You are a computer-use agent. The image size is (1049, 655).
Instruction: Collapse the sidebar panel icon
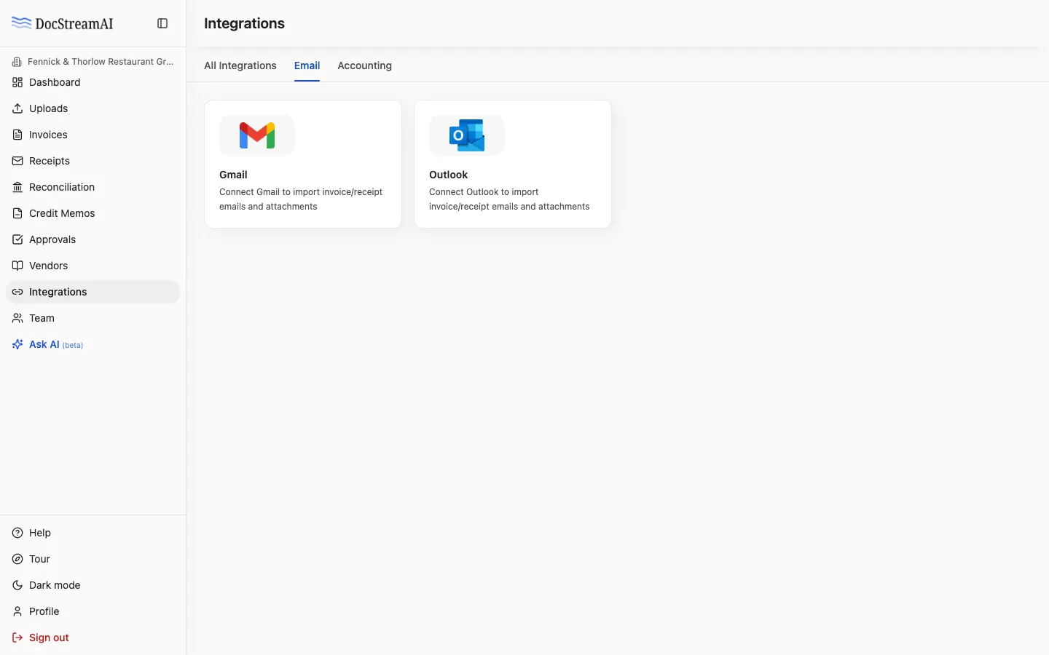162,23
